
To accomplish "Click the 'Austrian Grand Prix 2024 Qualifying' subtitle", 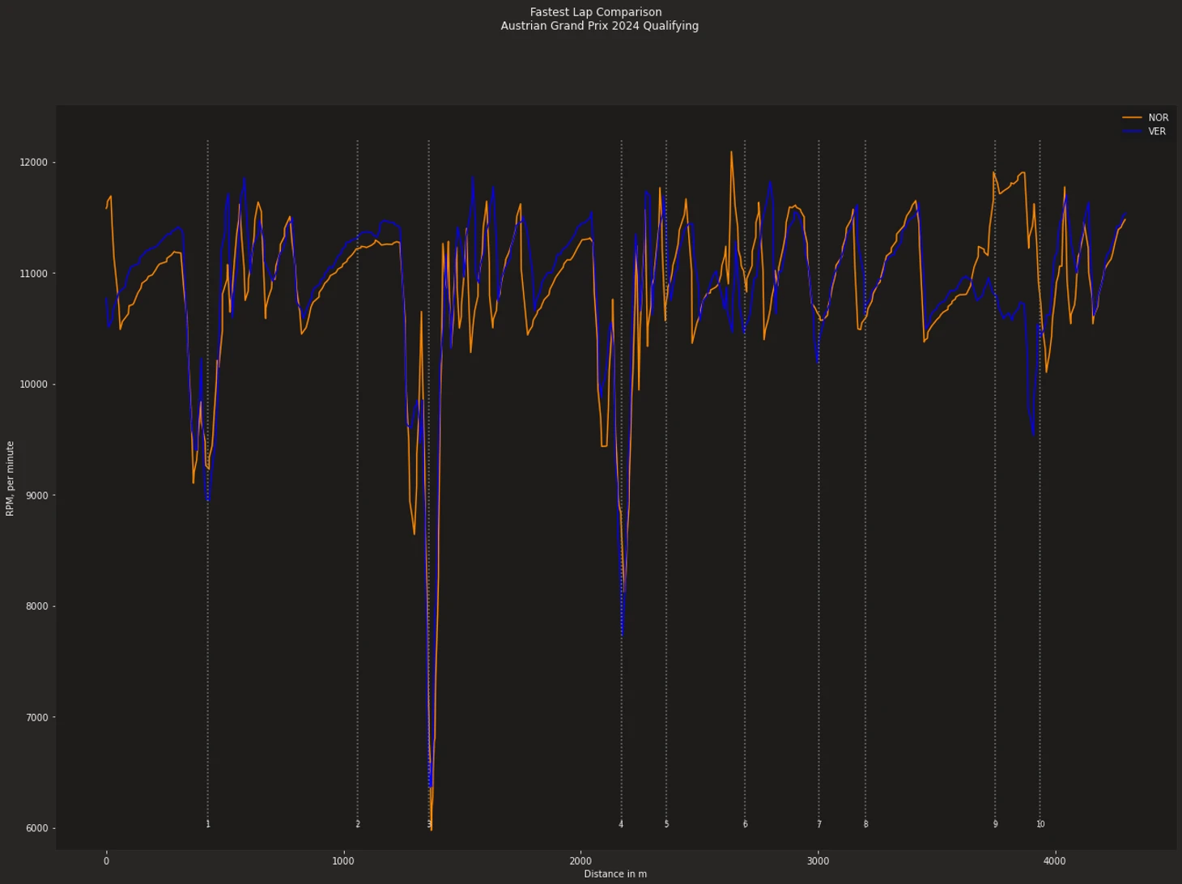I will point(599,26).
